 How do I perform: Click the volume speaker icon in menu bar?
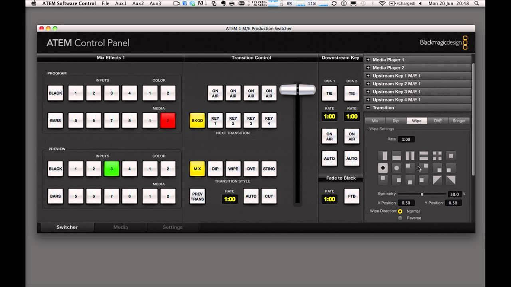pos(420,4)
